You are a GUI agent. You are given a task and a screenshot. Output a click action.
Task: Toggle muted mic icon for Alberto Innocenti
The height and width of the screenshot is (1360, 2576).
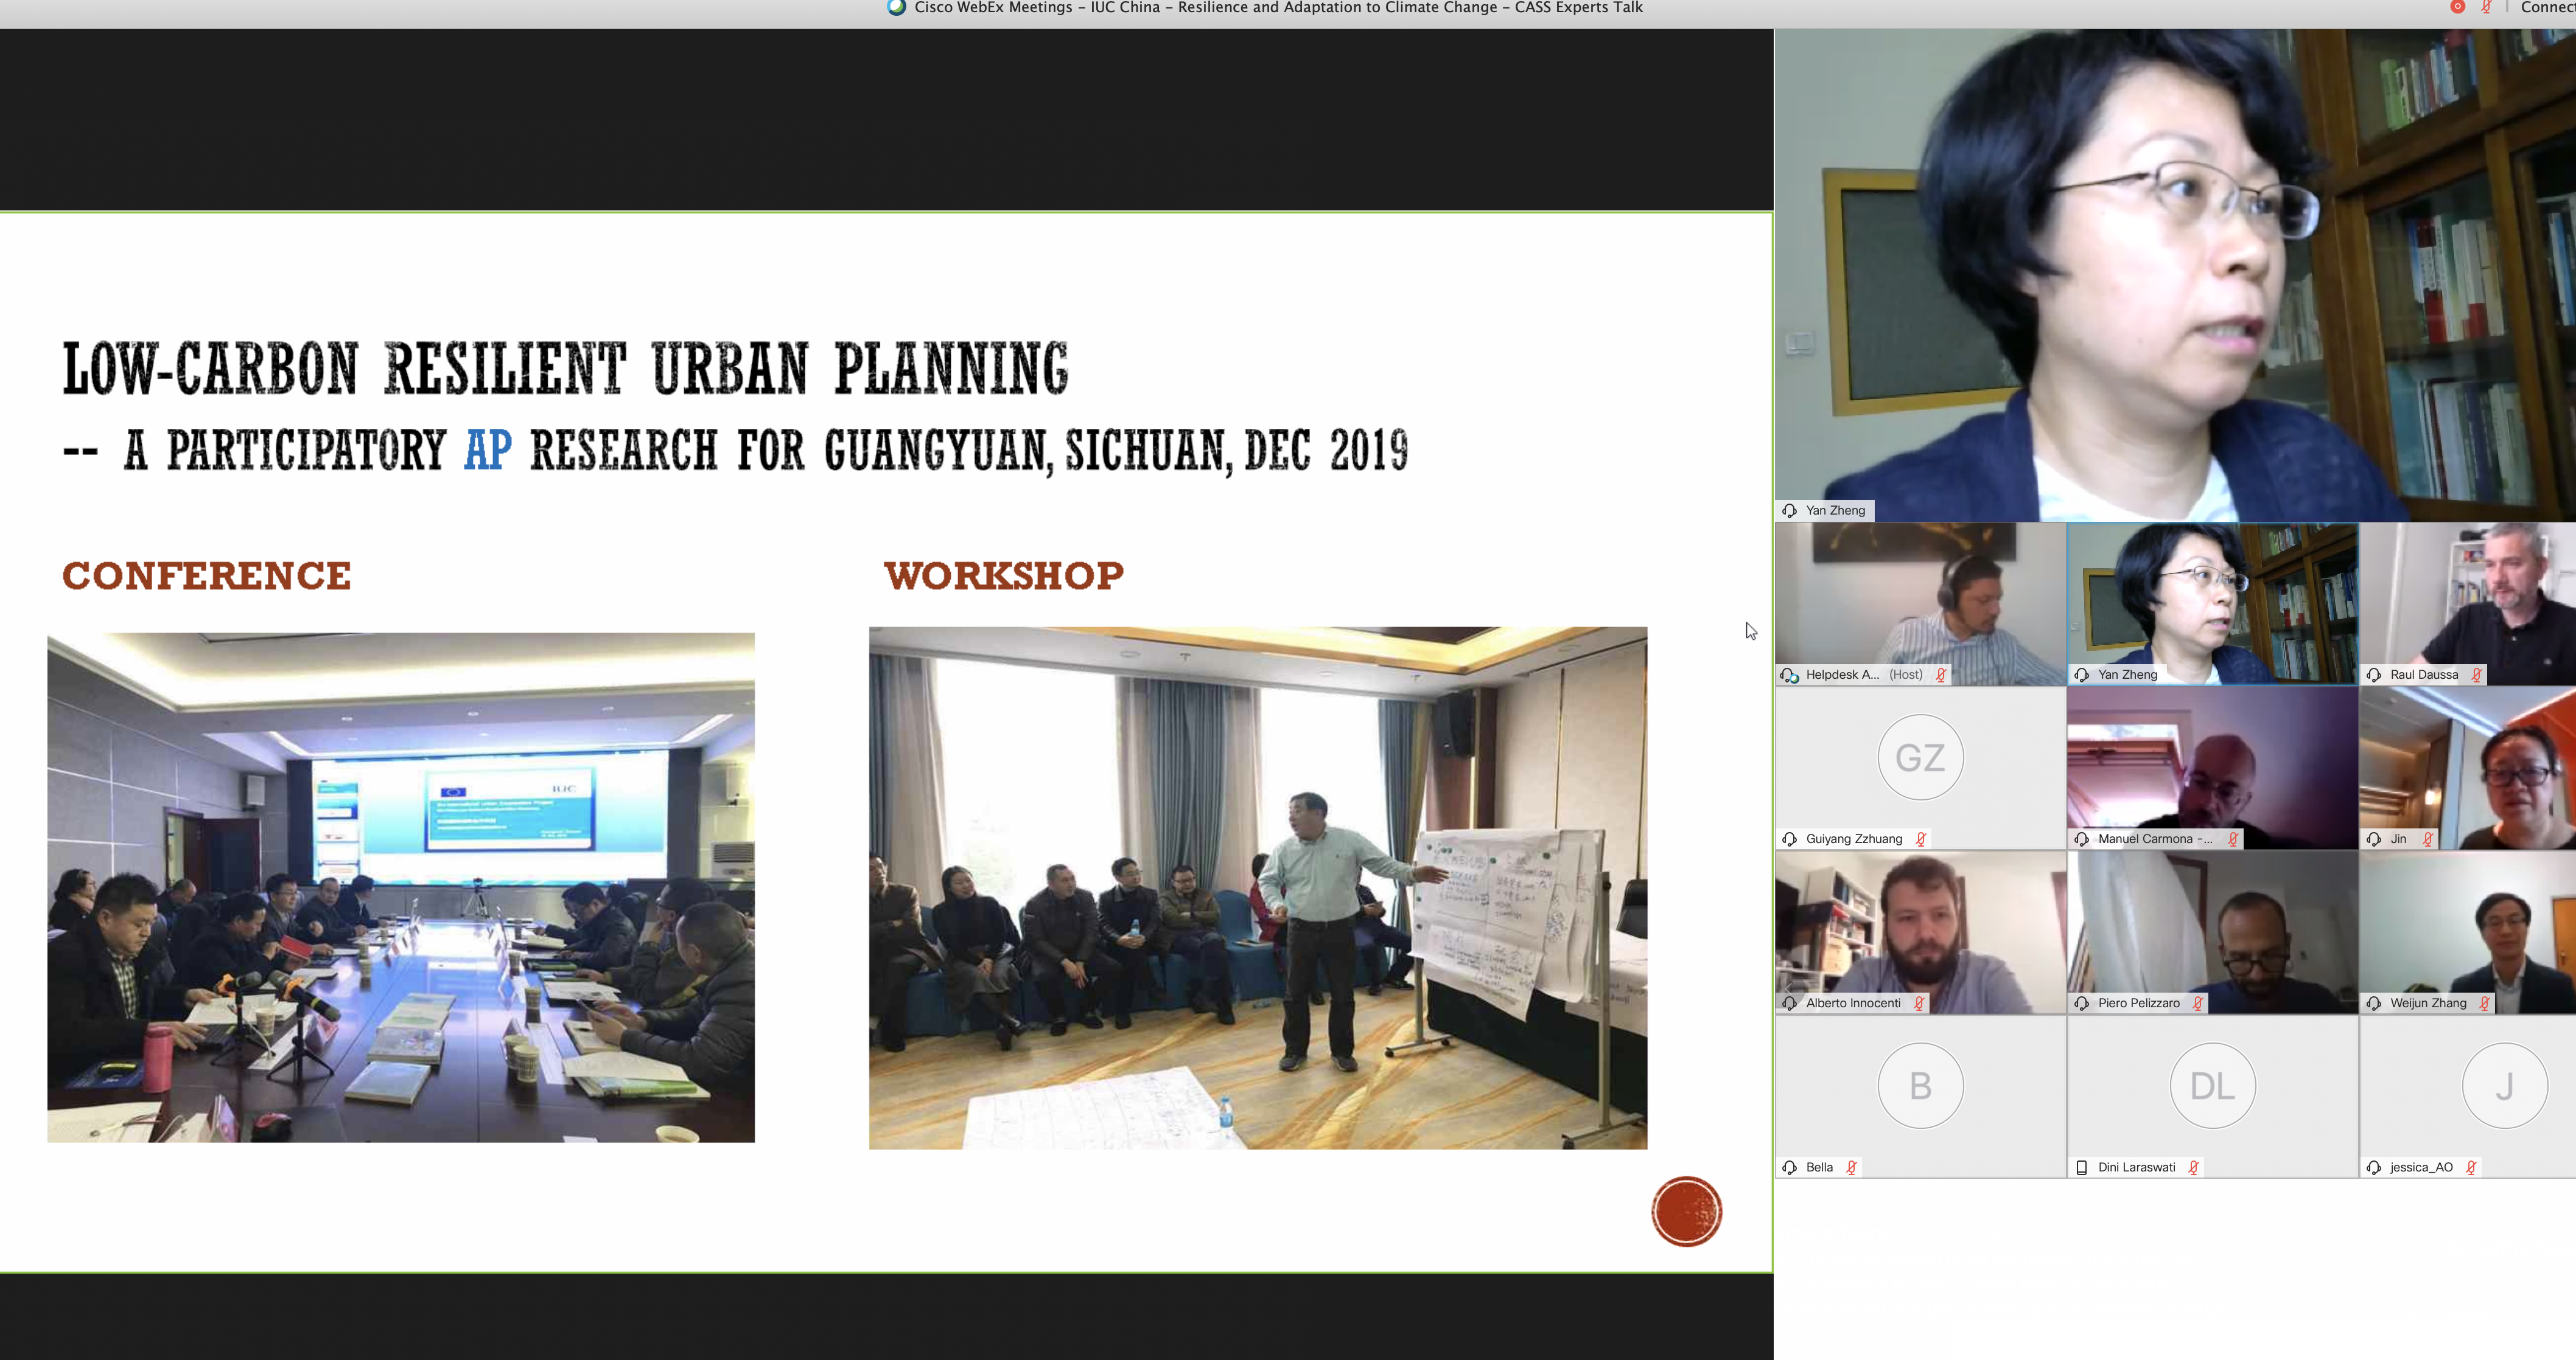[x=1918, y=1003]
